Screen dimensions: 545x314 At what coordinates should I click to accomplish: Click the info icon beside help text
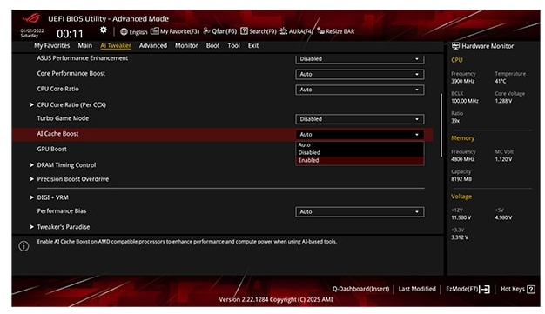click(x=24, y=246)
